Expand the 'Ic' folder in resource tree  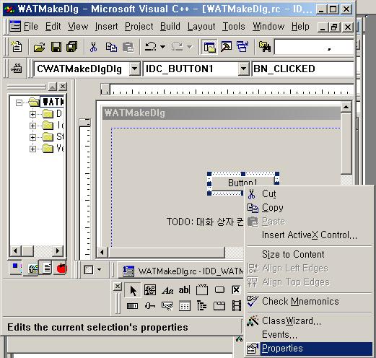click(x=32, y=126)
